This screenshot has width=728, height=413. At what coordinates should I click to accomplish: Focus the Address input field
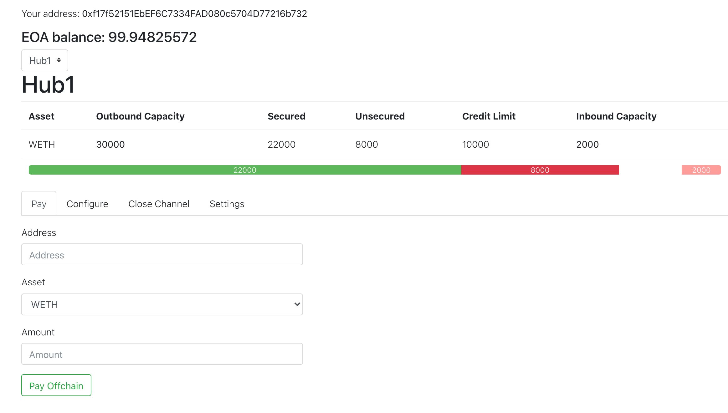[x=162, y=254]
